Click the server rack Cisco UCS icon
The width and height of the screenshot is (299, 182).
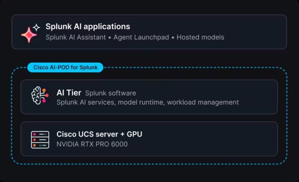pyautogui.click(x=40, y=140)
